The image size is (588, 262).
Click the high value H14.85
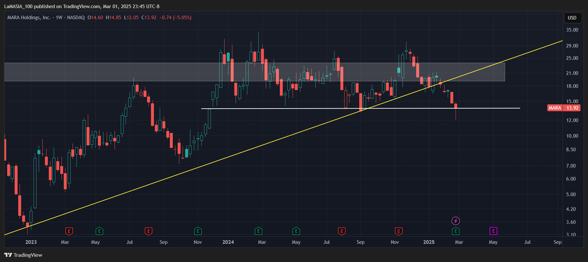[x=113, y=18]
